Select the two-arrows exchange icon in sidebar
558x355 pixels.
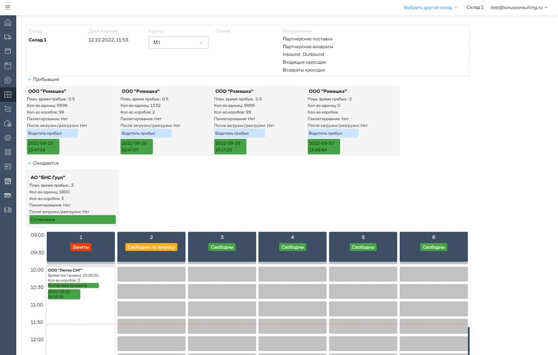[7, 109]
